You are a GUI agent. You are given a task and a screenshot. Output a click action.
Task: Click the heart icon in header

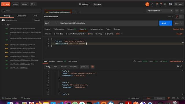(165, 4)
